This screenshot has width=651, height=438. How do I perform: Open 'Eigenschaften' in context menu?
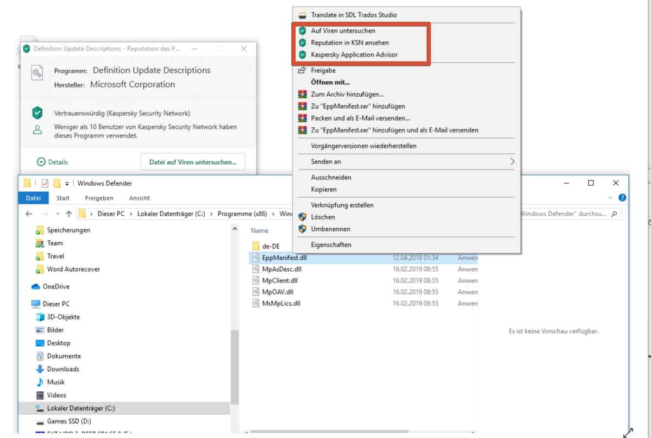[x=331, y=245]
